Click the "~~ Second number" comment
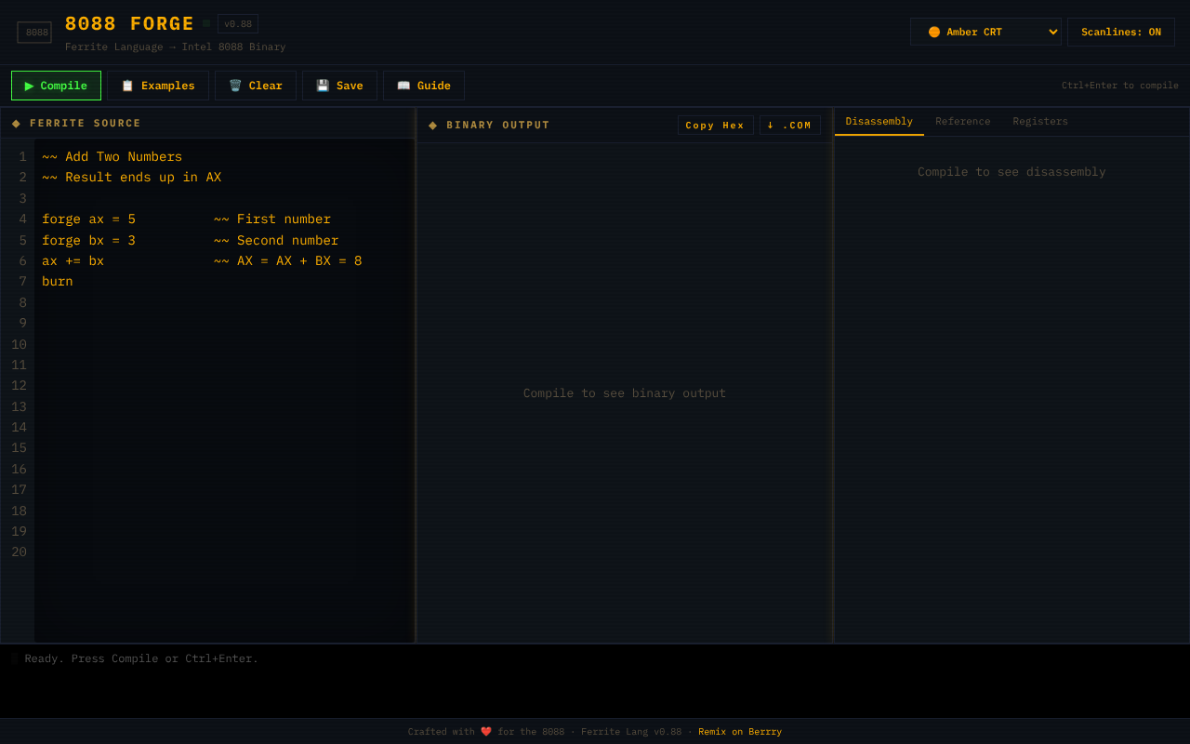The height and width of the screenshot is (744, 1190). (x=276, y=241)
